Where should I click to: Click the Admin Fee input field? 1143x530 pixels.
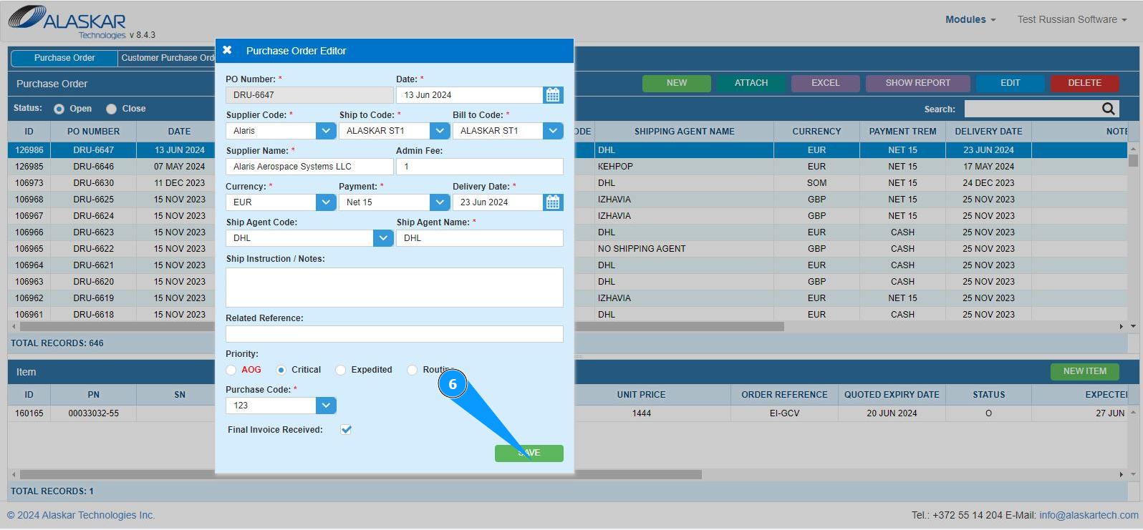click(x=480, y=167)
